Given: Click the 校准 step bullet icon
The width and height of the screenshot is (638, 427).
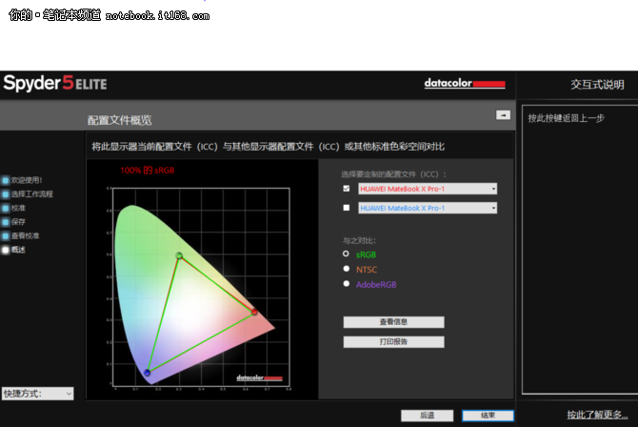Looking at the screenshot, I should [5, 208].
